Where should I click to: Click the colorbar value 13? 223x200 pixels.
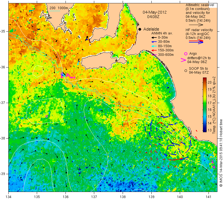tap(210, 130)
